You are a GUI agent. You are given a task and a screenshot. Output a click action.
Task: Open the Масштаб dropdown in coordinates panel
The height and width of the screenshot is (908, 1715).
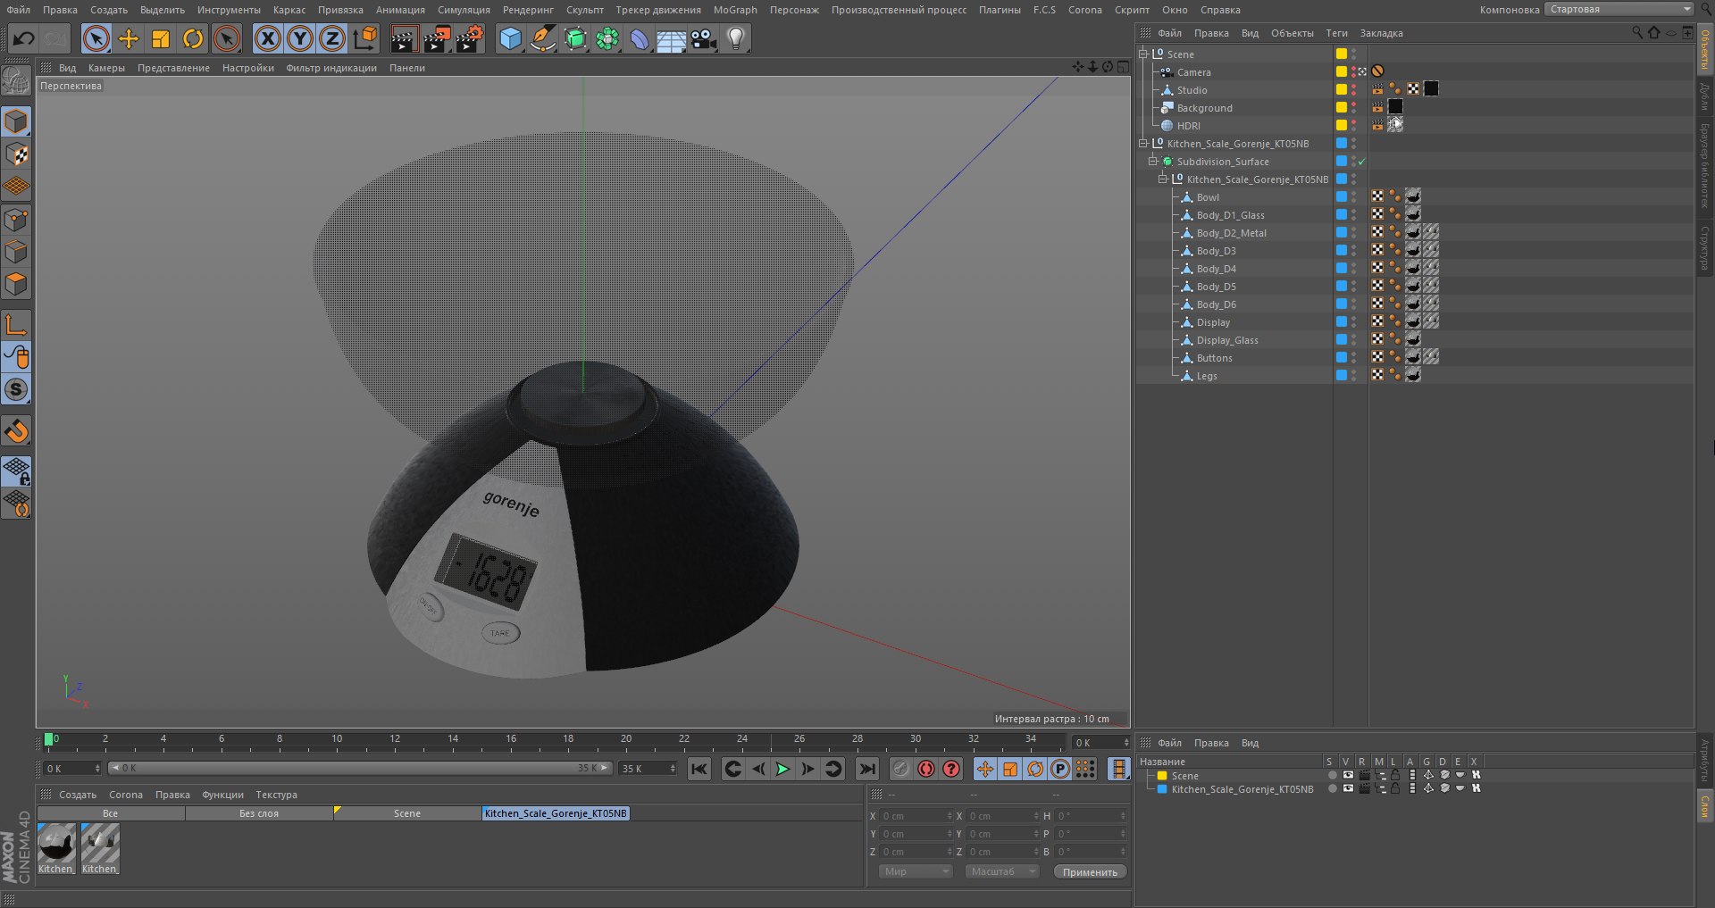[x=1002, y=871]
